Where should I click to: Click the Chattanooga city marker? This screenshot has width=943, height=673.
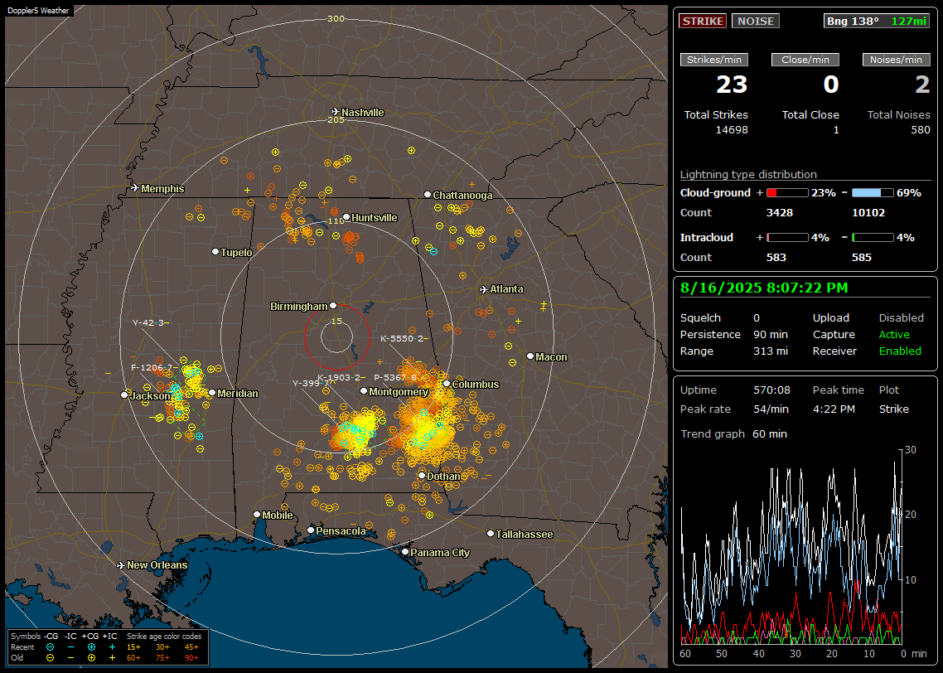click(428, 194)
